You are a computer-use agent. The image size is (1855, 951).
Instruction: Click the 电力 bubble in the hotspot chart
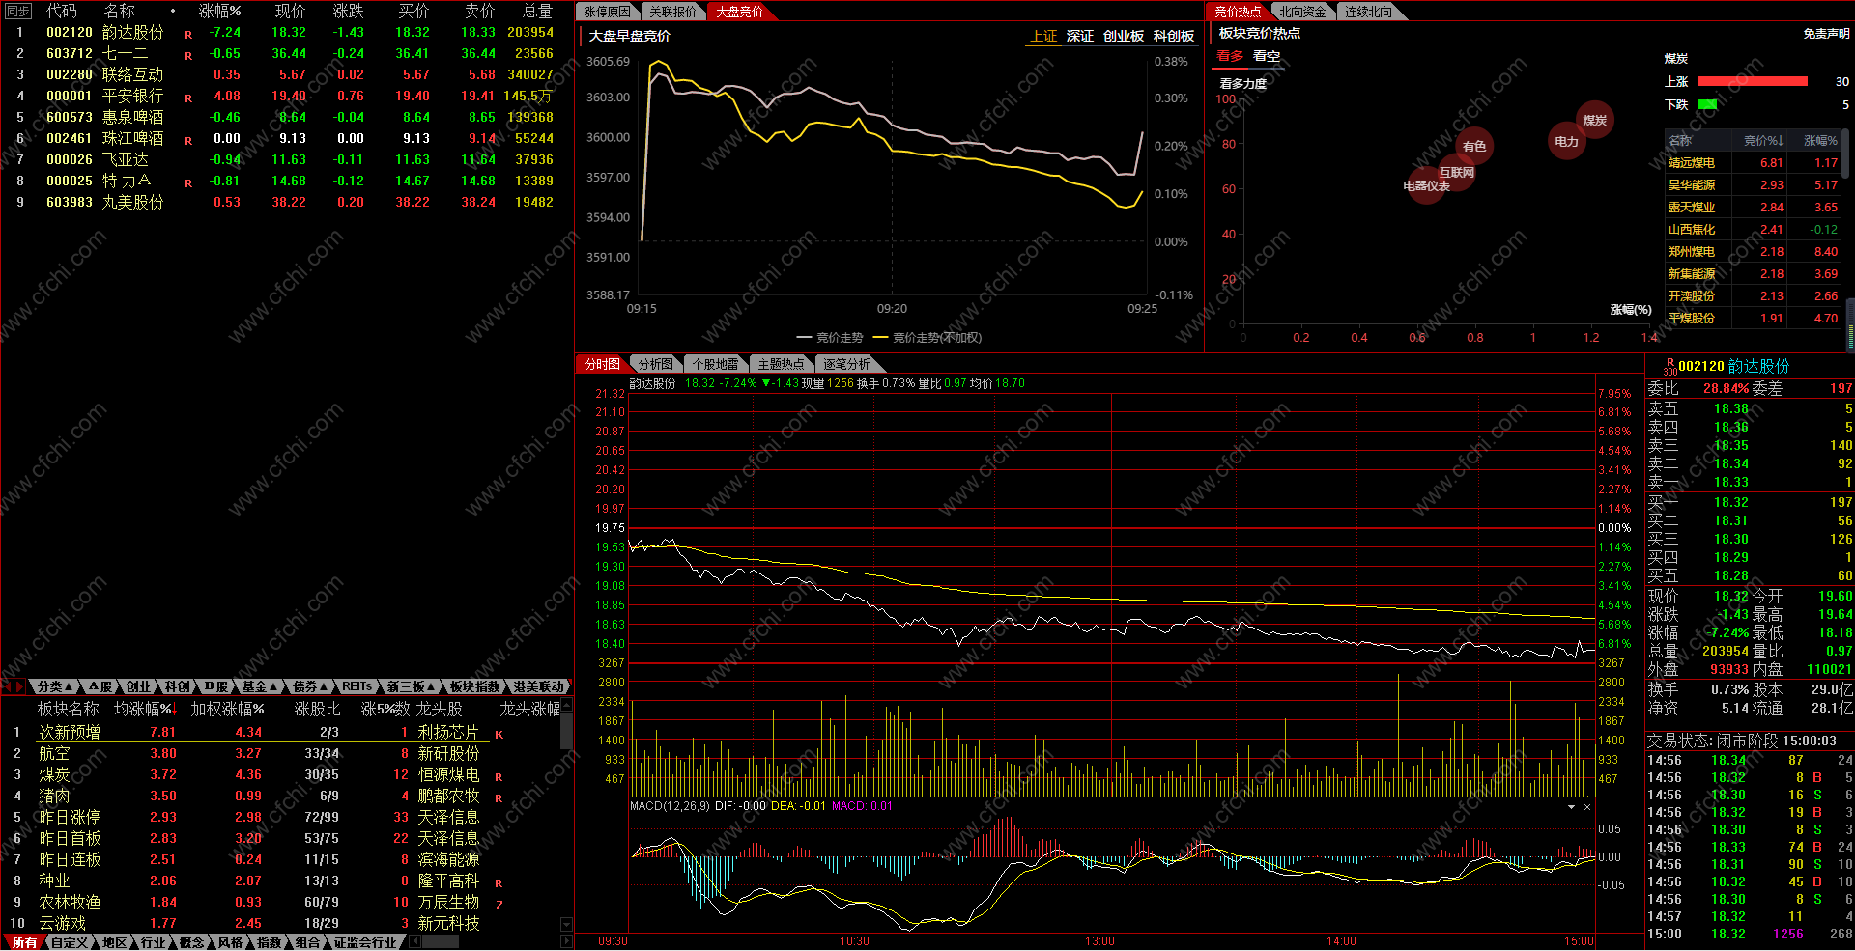[x=1566, y=142]
